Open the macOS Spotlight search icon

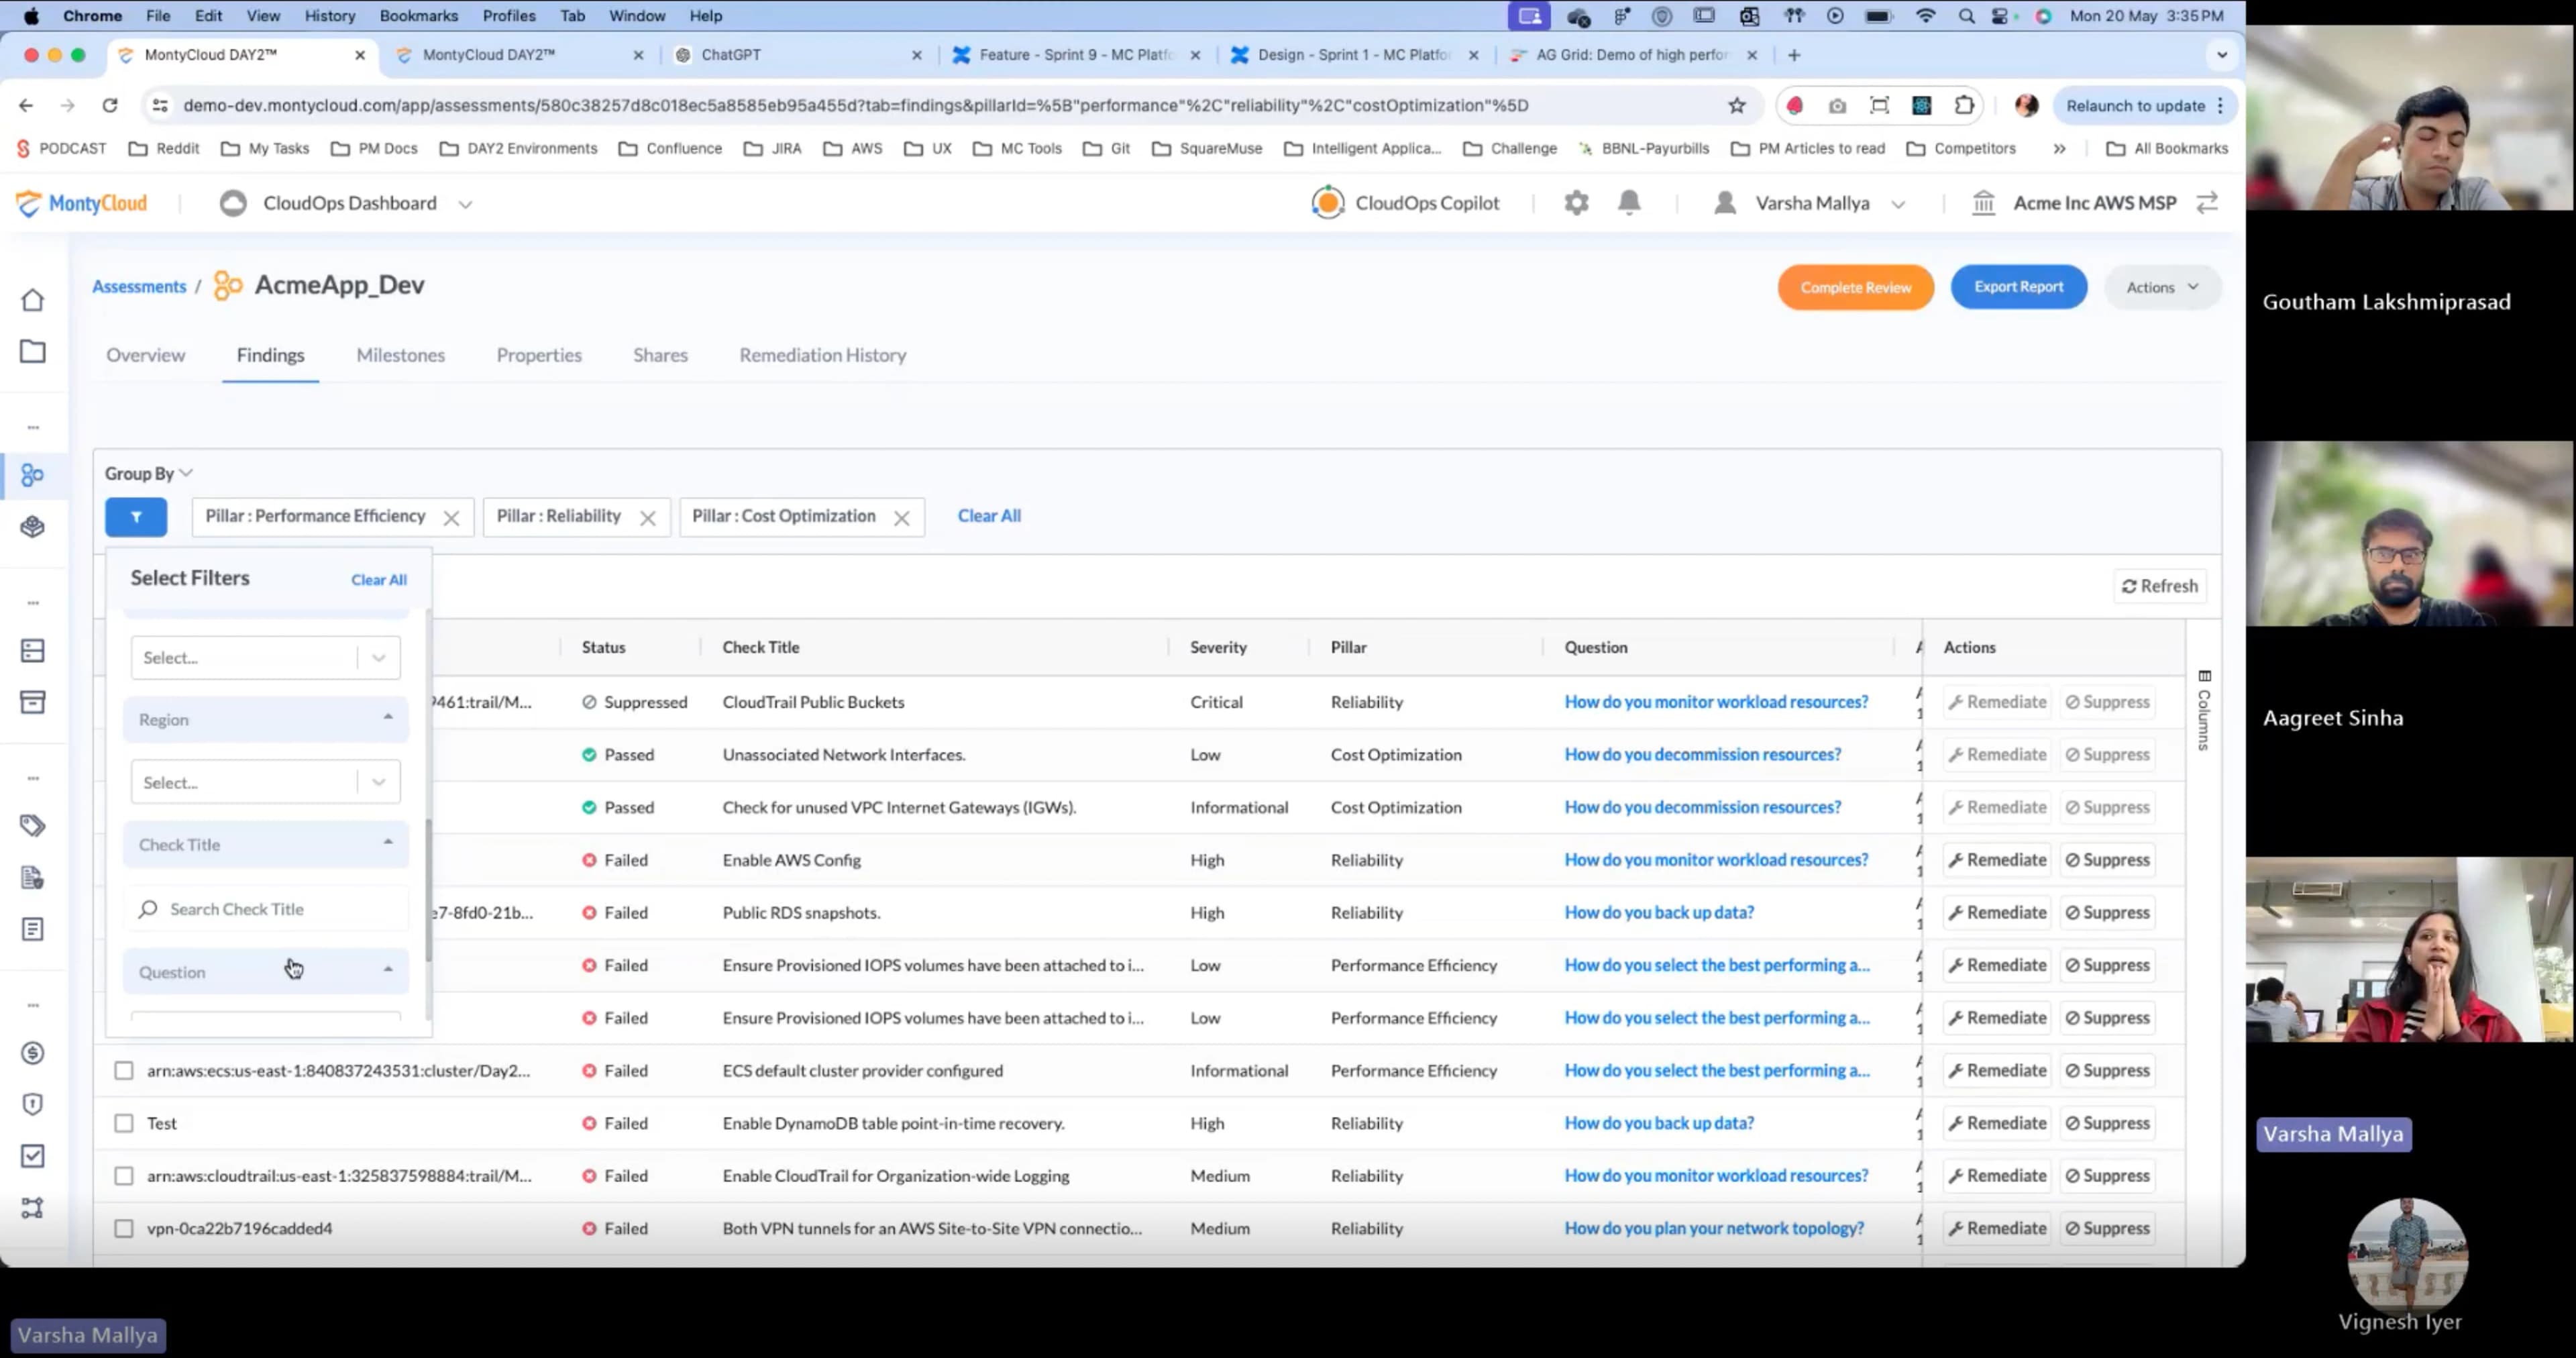1966,16
